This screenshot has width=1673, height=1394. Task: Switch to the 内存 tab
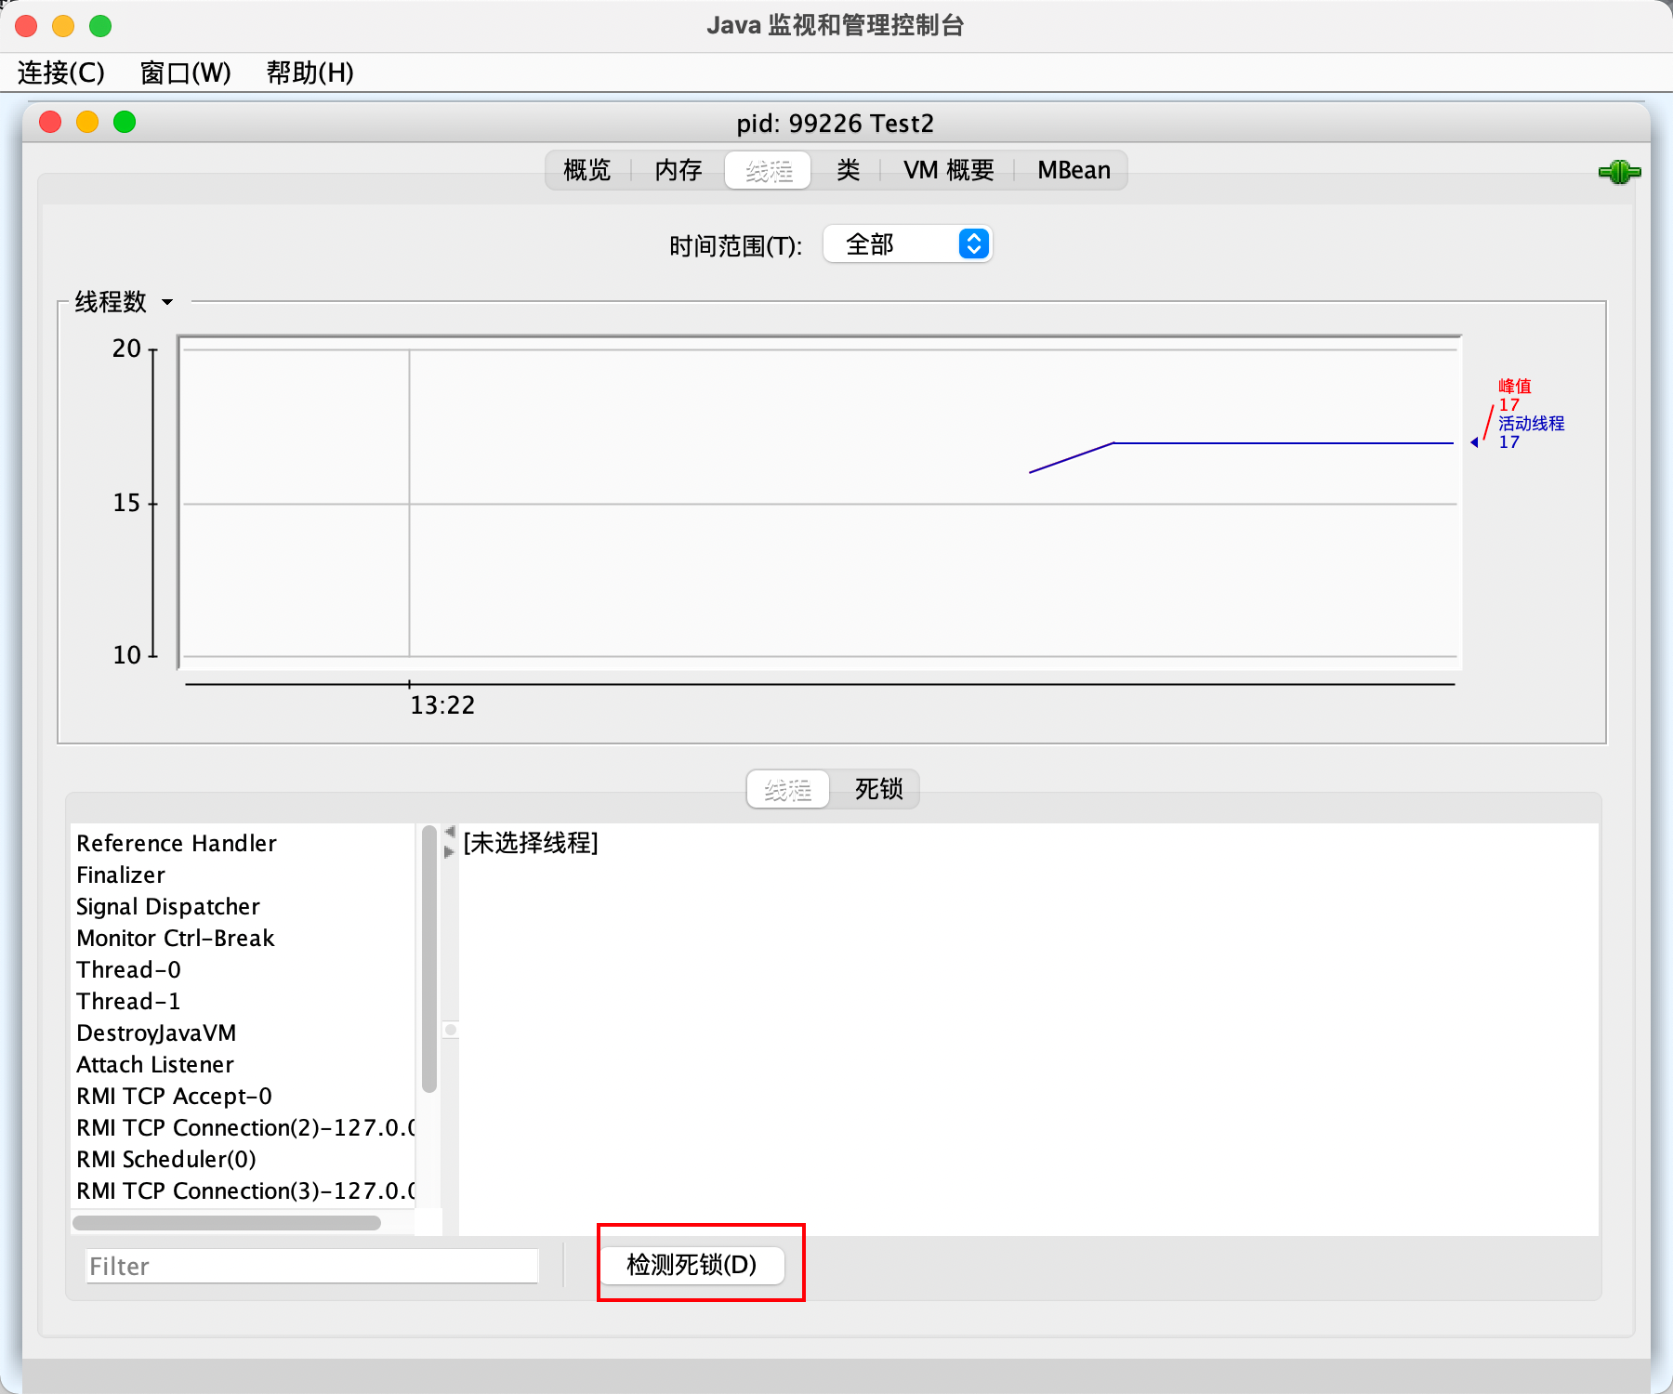click(x=678, y=170)
